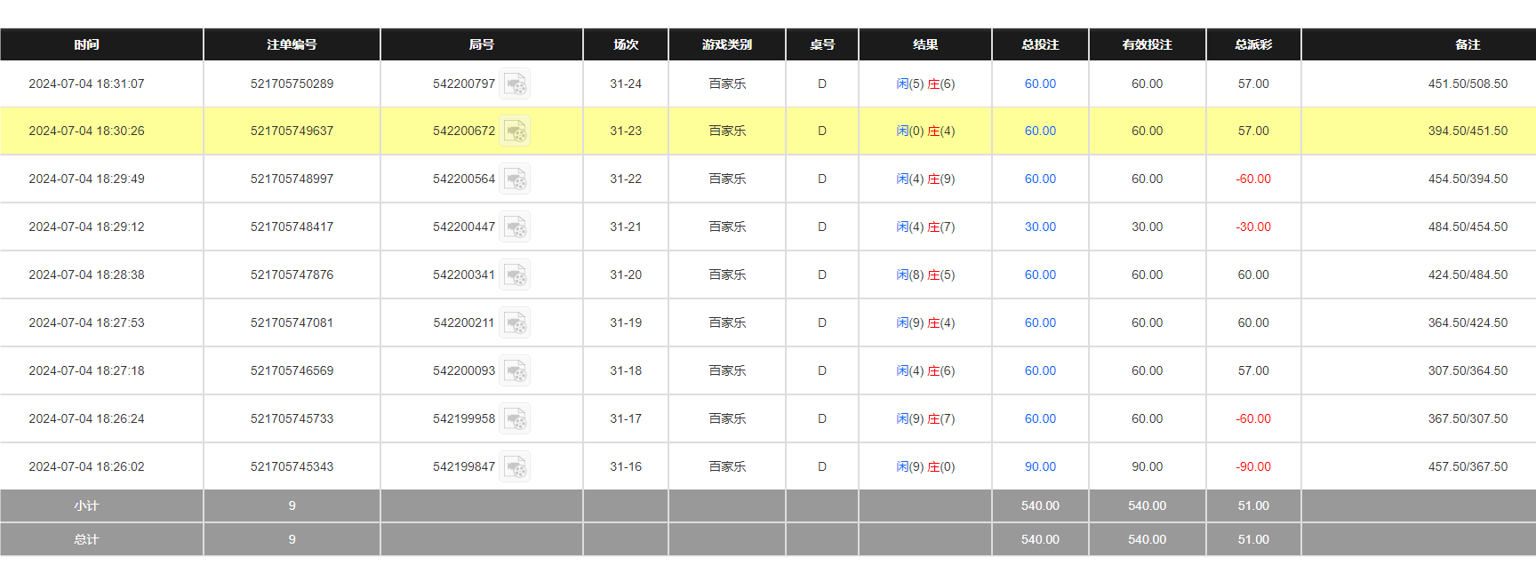Screen dimensions: 1536x573
Task: Open 60.00 bet link in 18:31:07 row
Action: [1040, 84]
